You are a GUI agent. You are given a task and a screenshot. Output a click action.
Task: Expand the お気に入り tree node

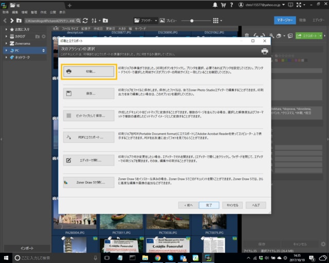coord(6,29)
